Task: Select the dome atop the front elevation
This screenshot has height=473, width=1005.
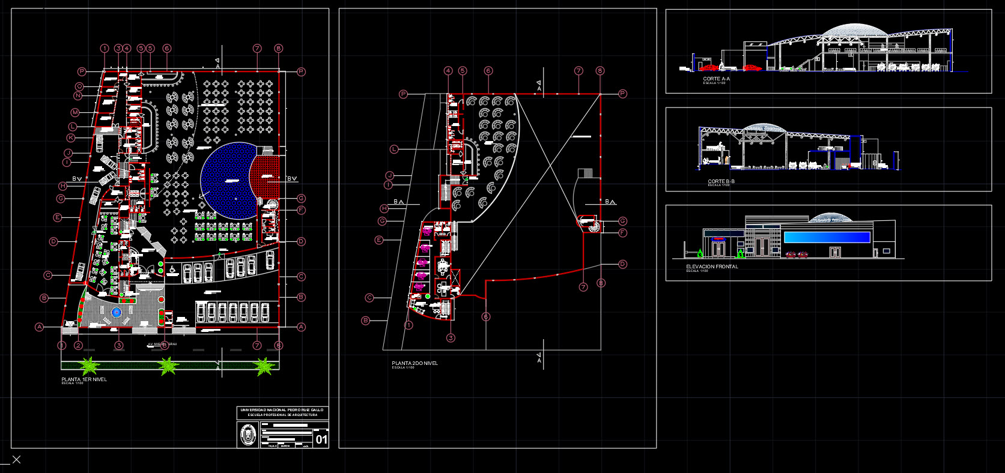Action: [x=830, y=217]
